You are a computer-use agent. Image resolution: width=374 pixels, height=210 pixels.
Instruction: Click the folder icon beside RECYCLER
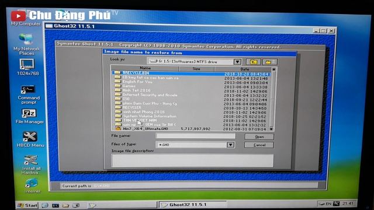point(118,107)
